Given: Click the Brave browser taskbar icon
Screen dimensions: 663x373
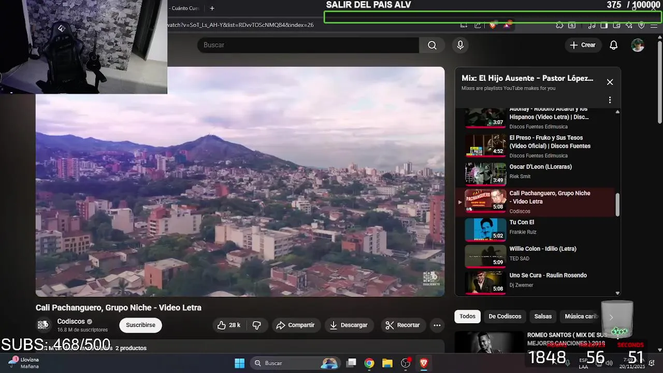Looking at the screenshot, I should [x=424, y=363].
